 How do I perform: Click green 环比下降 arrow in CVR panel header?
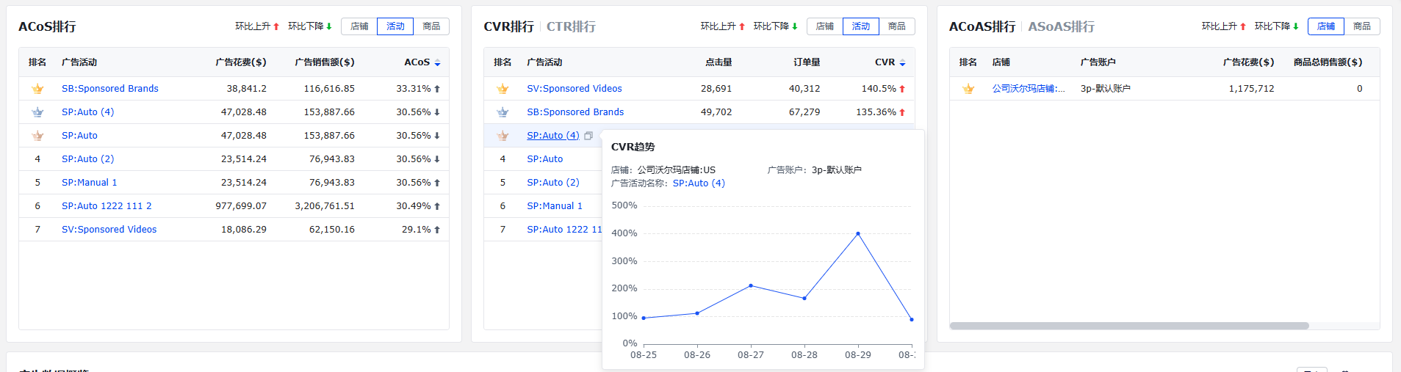tap(795, 26)
